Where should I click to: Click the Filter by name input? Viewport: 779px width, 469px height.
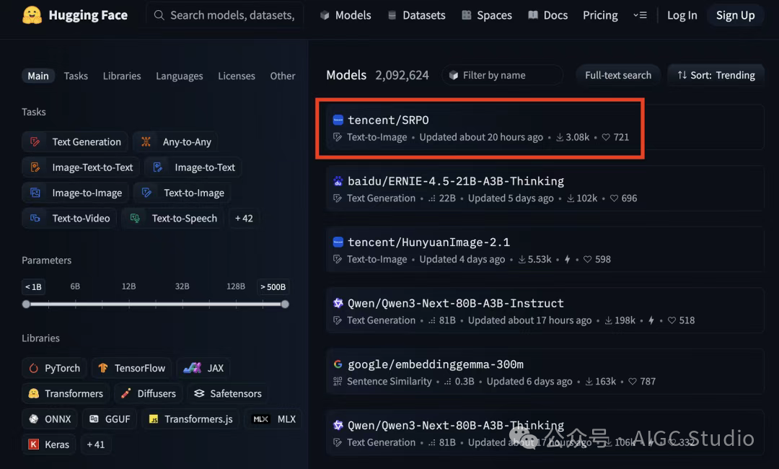point(502,75)
